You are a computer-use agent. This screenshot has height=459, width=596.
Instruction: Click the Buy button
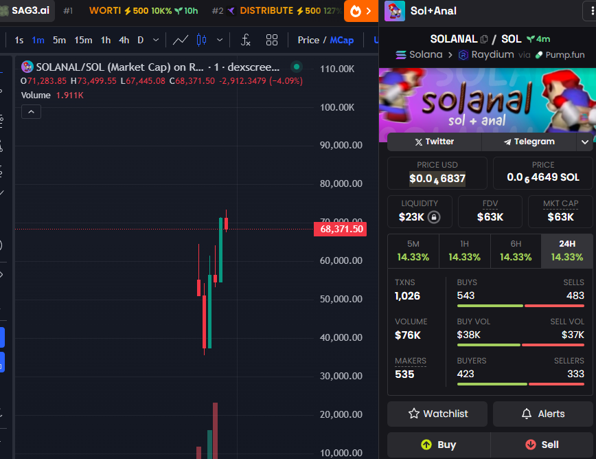(439, 445)
